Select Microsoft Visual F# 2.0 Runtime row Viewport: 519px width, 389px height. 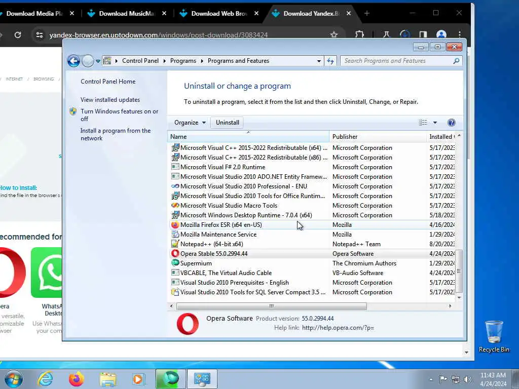pyautogui.click(x=312, y=167)
